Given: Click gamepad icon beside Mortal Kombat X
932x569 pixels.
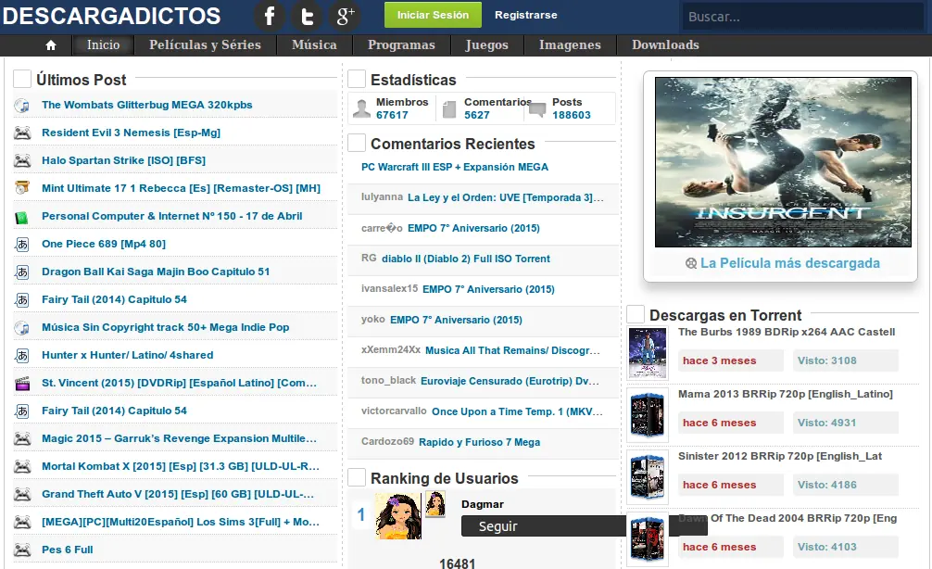Looking at the screenshot, I should 22,467.
